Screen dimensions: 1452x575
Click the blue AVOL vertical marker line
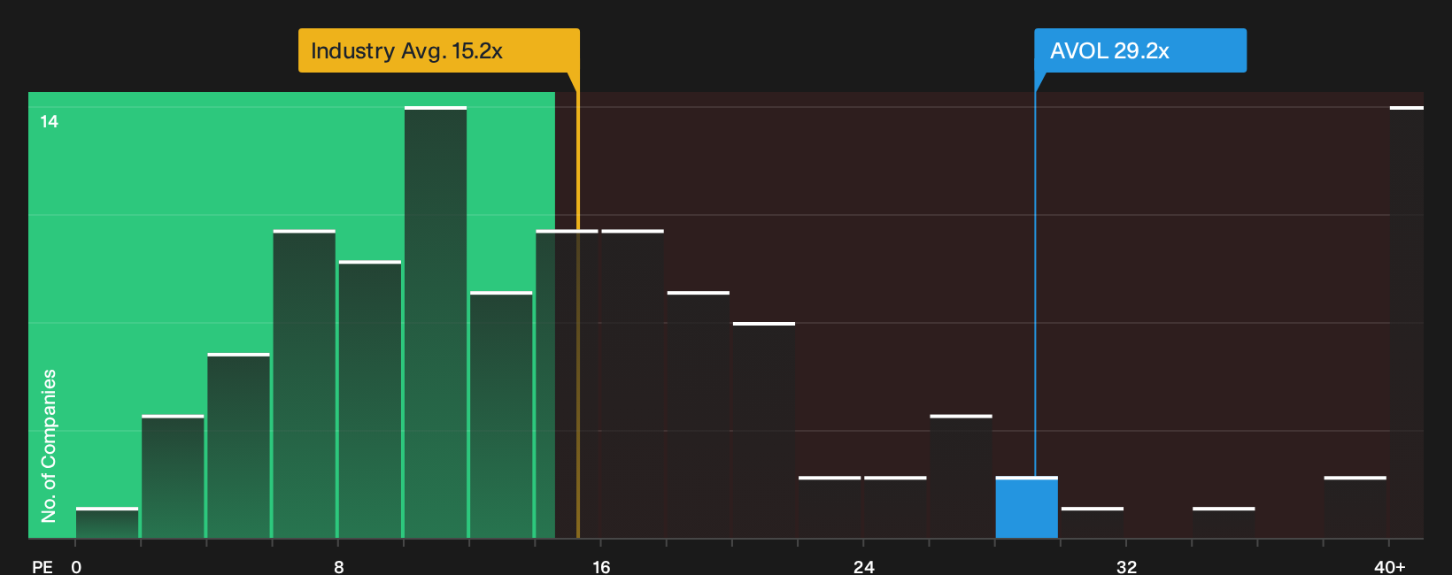click(1035, 284)
